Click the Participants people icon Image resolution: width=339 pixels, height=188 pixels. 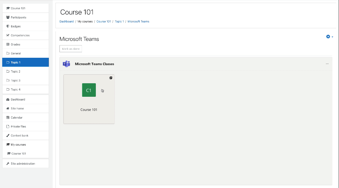coord(8,17)
